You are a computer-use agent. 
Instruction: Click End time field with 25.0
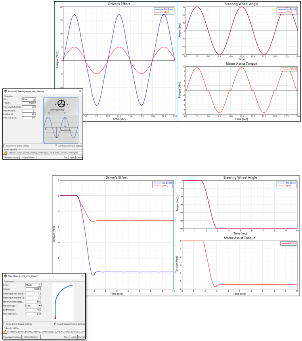tap(29, 114)
